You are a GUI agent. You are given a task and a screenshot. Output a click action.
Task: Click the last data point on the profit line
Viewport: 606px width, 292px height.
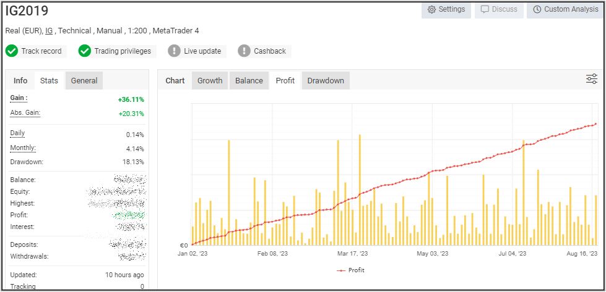point(595,124)
